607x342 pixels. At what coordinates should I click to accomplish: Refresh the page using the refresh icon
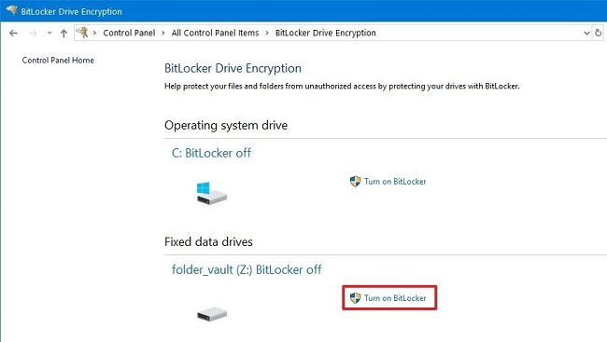click(x=598, y=33)
